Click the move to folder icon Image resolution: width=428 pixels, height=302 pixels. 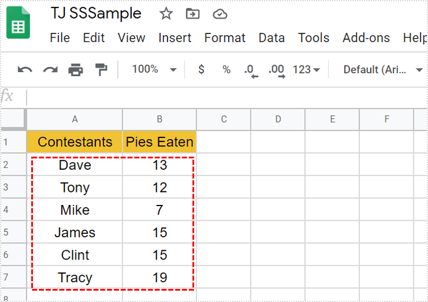tap(193, 14)
